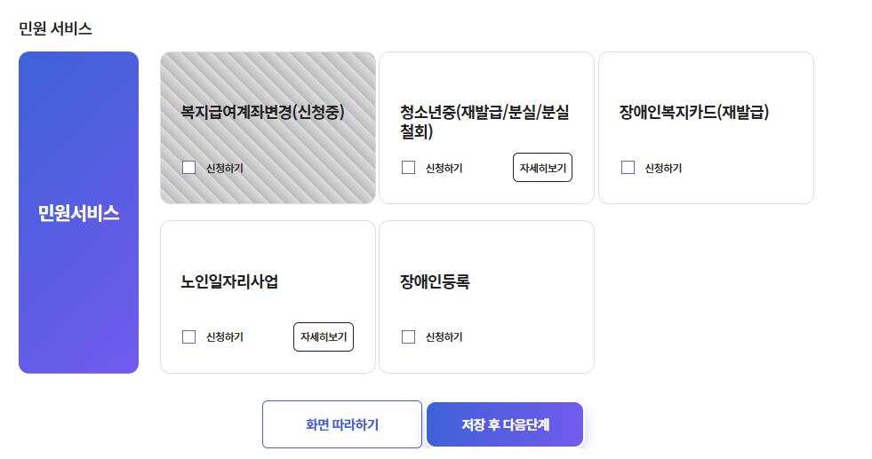The width and height of the screenshot is (872, 459).
Task: Tick the checkbox in the 장애인등록 card
Action: (x=408, y=336)
